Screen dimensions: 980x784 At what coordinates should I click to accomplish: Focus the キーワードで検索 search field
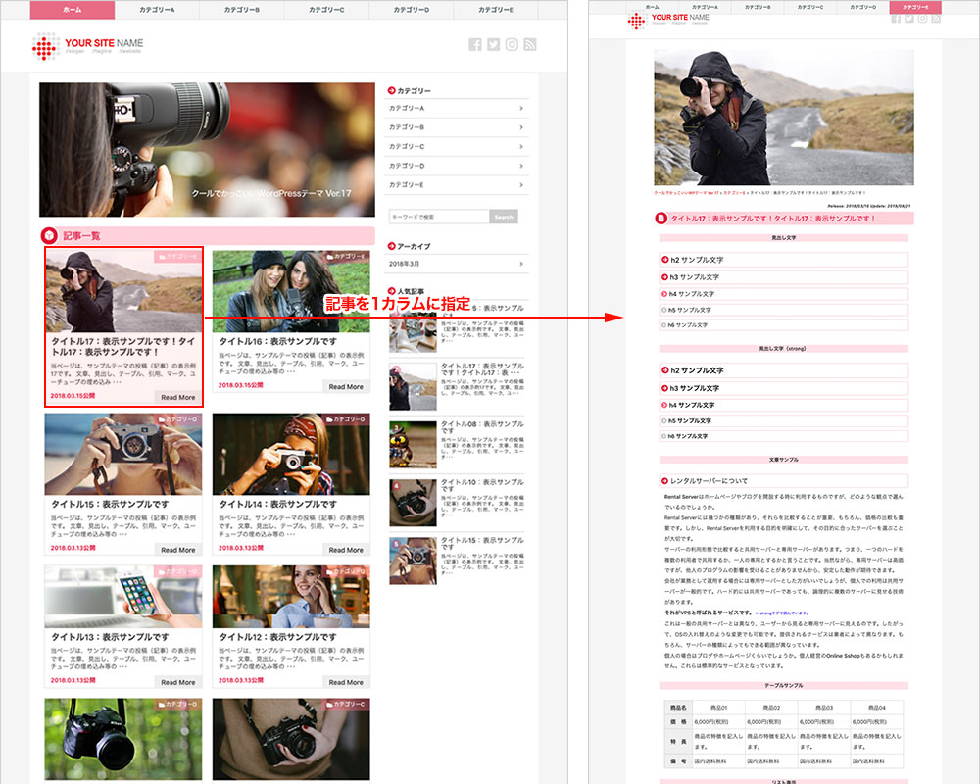(439, 217)
